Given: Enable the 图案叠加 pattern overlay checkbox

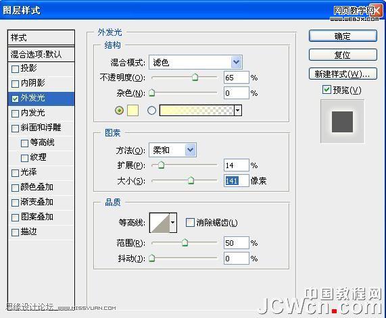Looking at the screenshot, I should (15, 217).
